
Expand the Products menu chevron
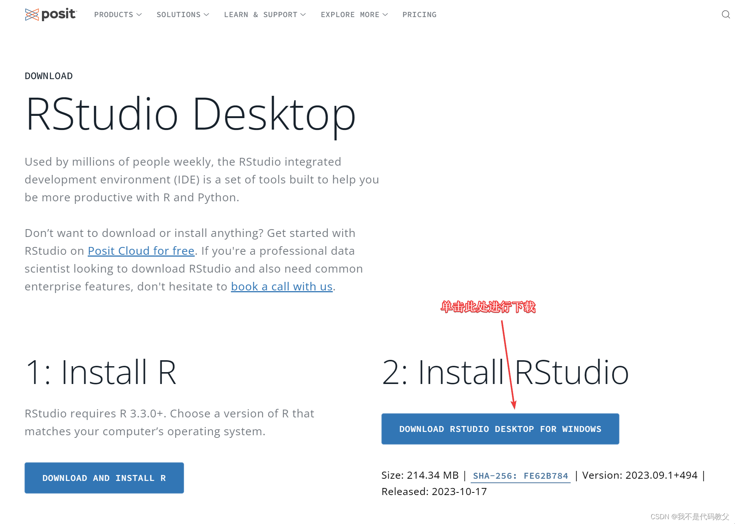[x=139, y=14]
